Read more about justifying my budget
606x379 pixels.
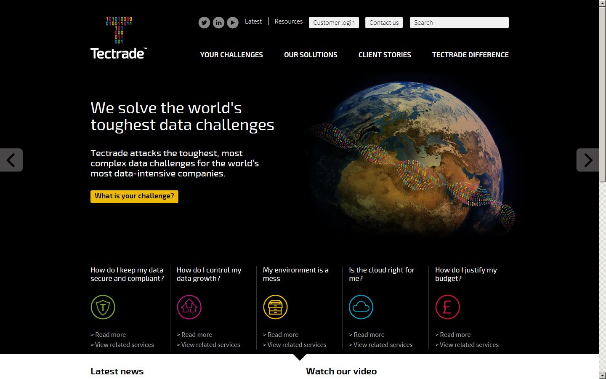(x=453, y=335)
